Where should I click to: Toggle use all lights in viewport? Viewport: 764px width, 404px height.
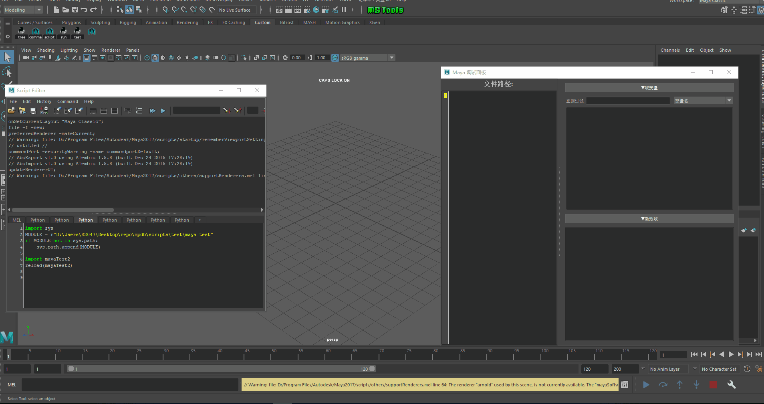point(187,58)
